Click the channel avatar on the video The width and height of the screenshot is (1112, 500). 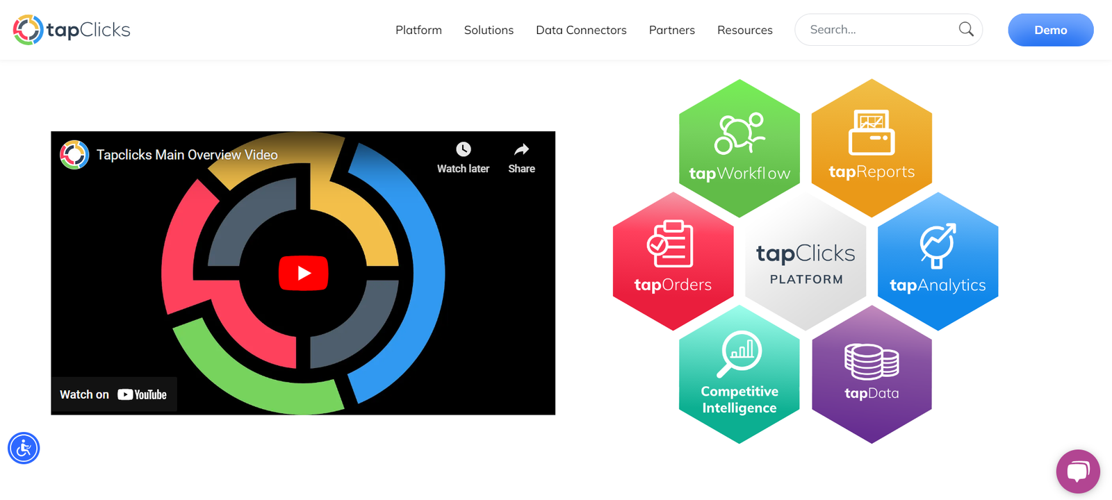tap(74, 155)
